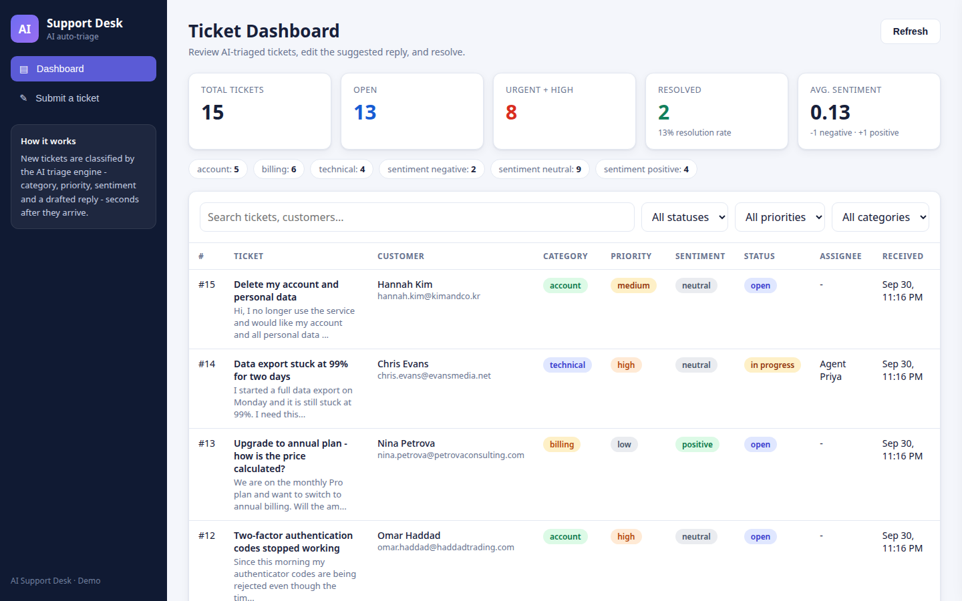This screenshot has height=601, width=962.
Task: Go to Submit a ticket page
Action: 84,98
